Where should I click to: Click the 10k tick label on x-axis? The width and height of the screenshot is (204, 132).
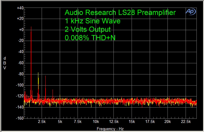[x=96, y=122]
